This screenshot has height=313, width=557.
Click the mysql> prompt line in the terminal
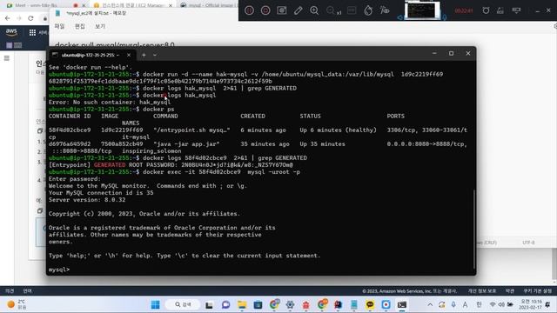click(x=58, y=270)
